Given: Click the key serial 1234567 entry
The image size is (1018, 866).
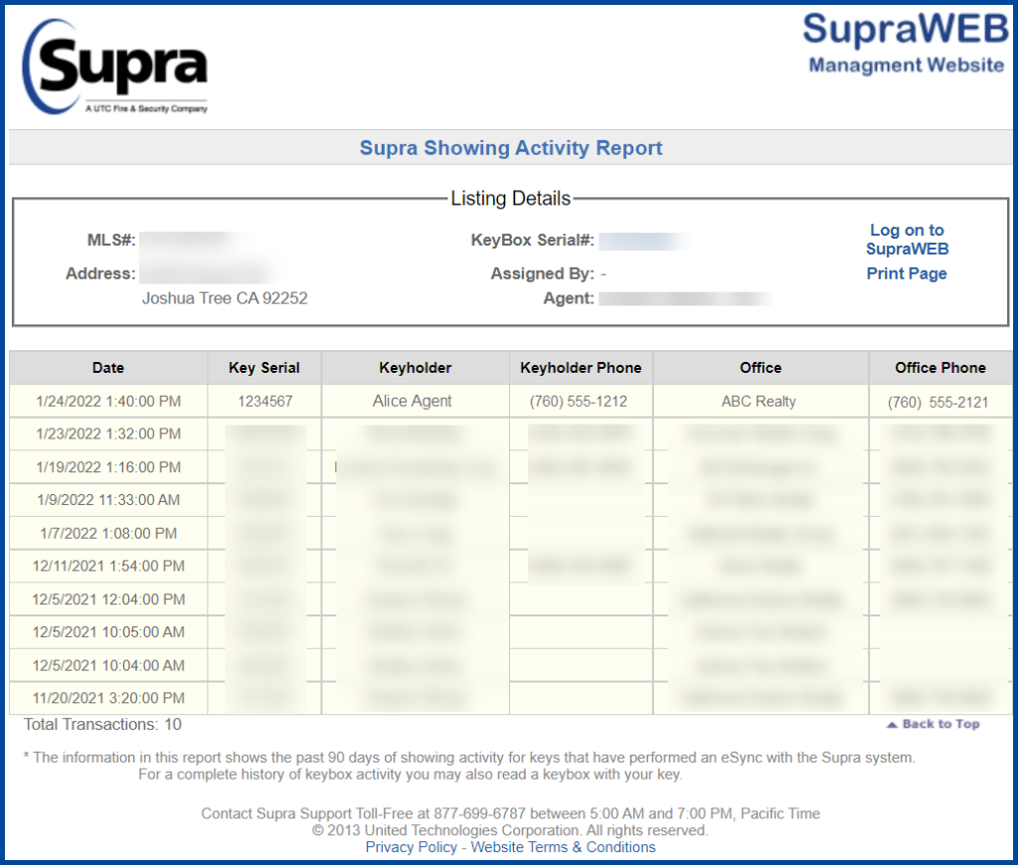Looking at the screenshot, I should click(x=264, y=401).
